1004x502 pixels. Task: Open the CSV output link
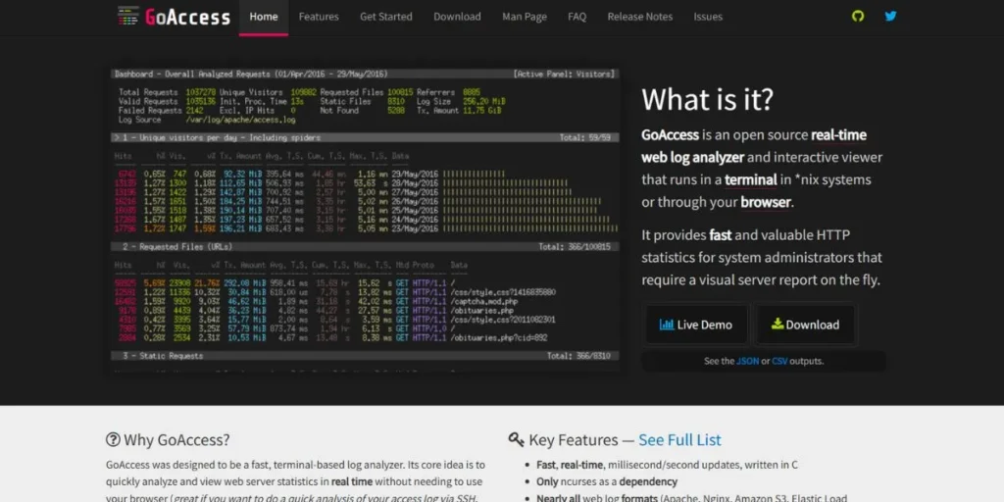click(x=779, y=361)
